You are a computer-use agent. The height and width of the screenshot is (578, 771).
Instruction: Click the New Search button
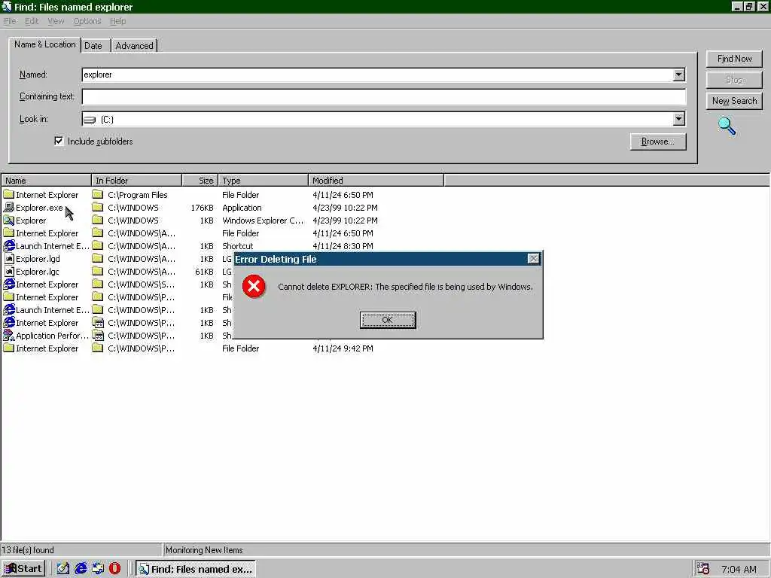734,101
